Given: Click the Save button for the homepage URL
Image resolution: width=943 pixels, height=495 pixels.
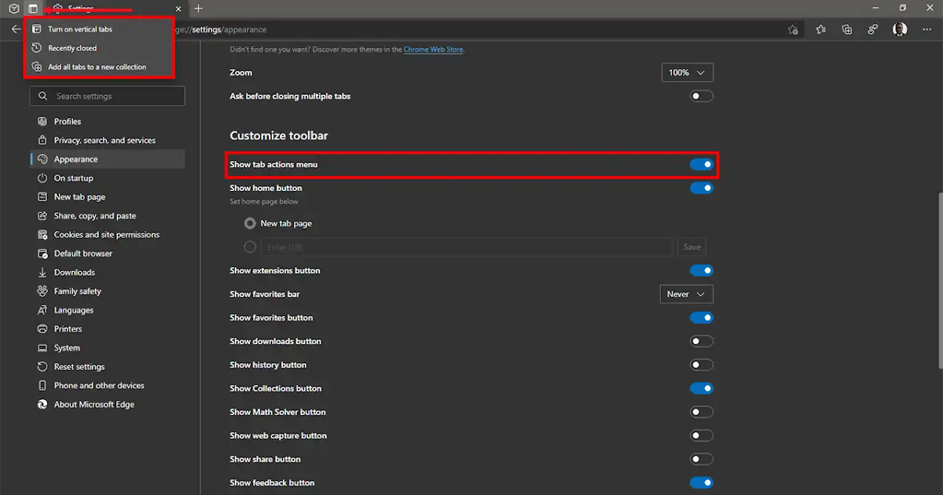Looking at the screenshot, I should pyautogui.click(x=692, y=247).
